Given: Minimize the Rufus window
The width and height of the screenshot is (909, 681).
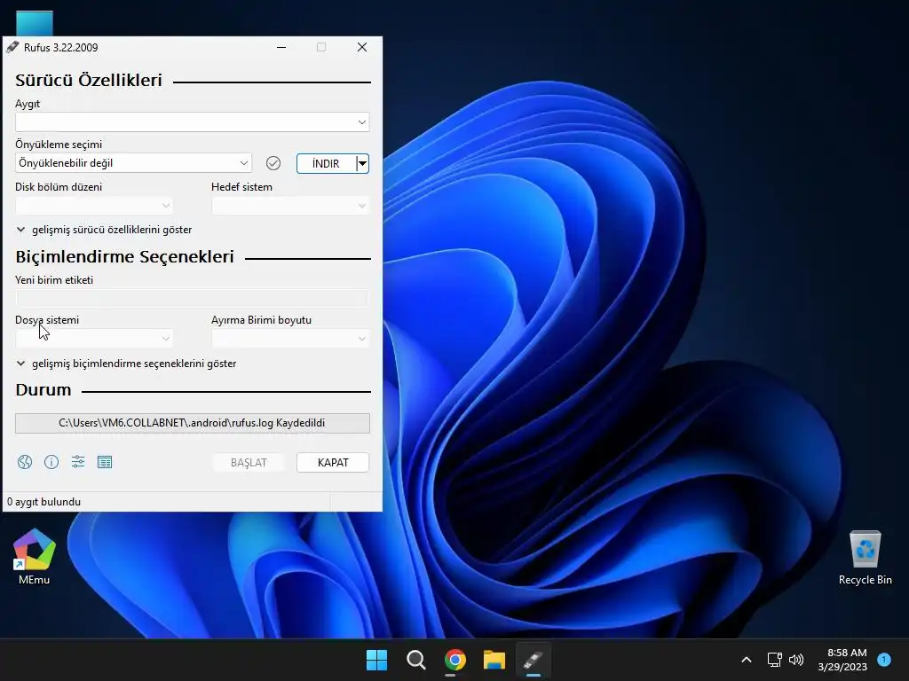Looking at the screenshot, I should [x=281, y=48].
